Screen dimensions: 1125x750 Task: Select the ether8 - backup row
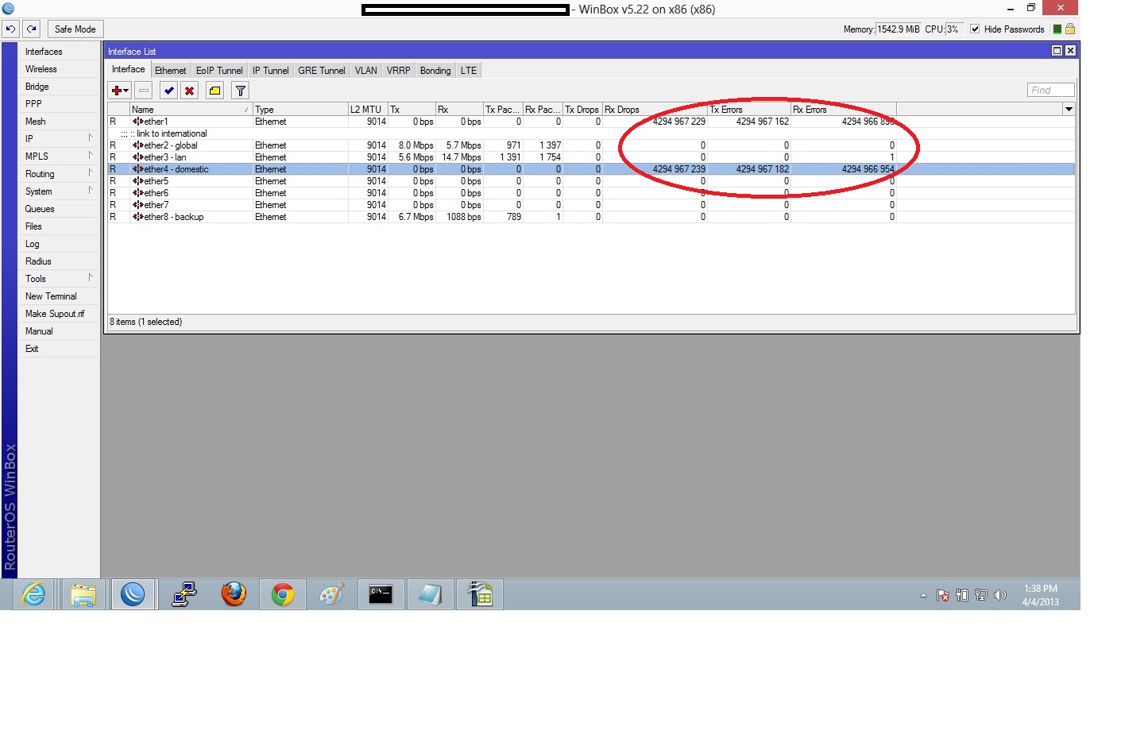click(591, 217)
